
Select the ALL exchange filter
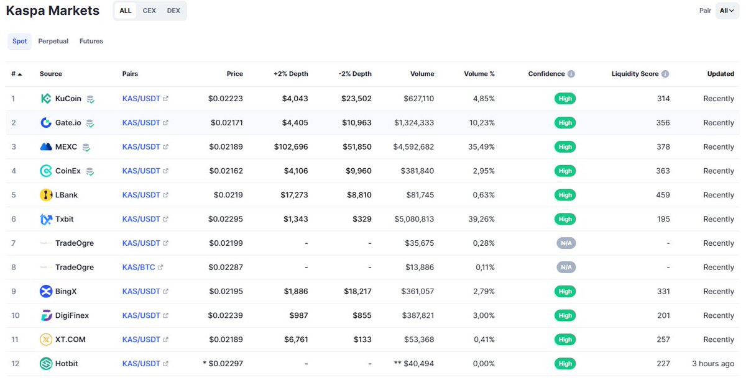click(126, 11)
